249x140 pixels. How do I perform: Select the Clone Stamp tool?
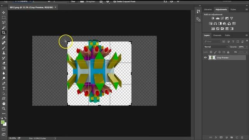4,53
